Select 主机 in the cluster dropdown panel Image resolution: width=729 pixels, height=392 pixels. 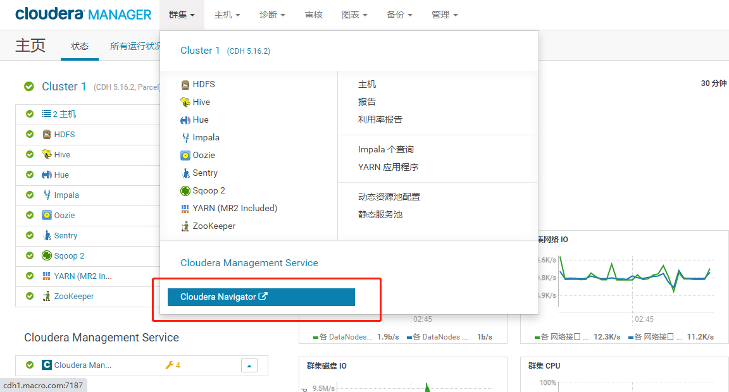[367, 85]
